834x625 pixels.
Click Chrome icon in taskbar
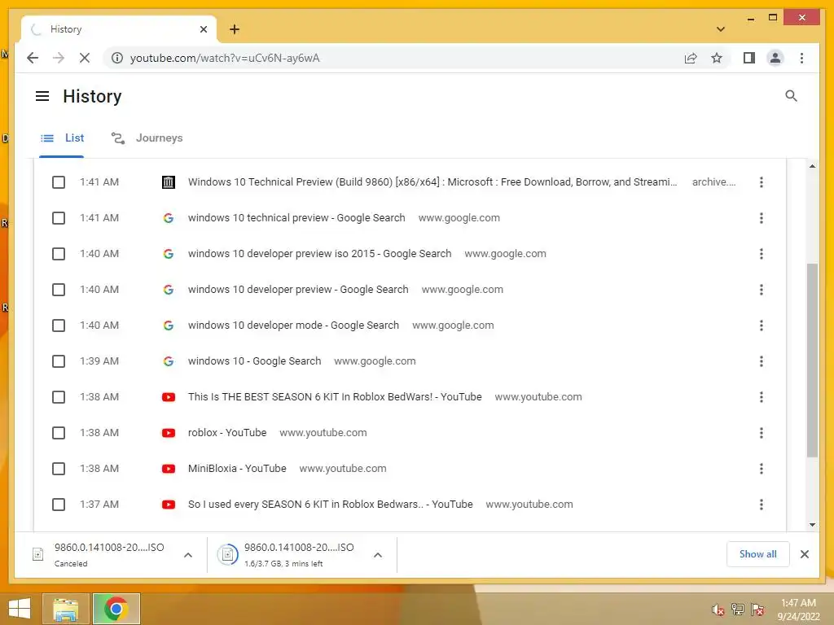coord(116,609)
